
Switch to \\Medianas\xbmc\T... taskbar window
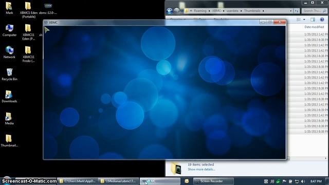click(119, 181)
